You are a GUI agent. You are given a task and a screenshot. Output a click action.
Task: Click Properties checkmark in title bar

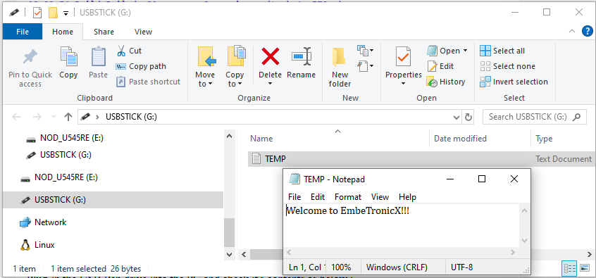click(x=37, y=13)
